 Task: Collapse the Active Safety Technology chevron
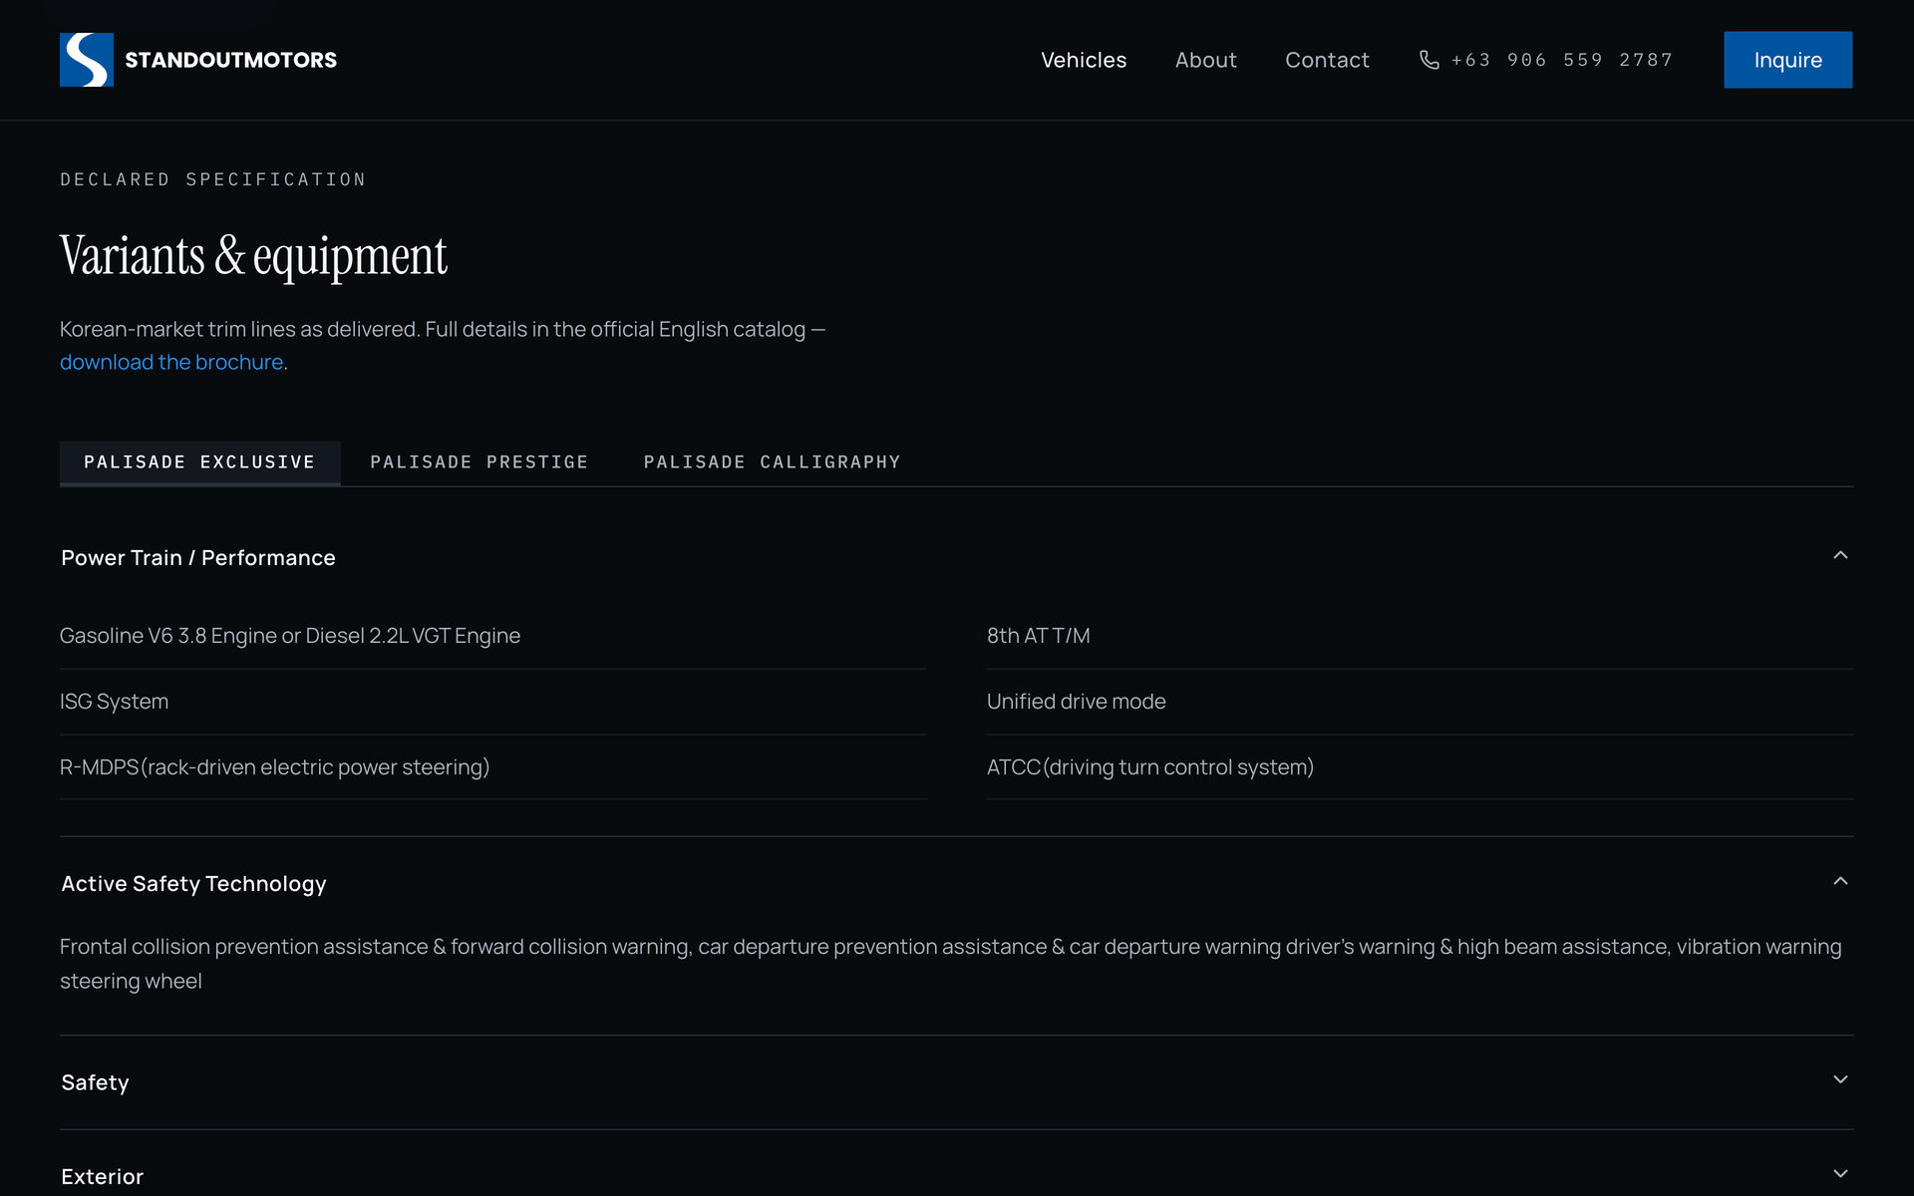1840,881
